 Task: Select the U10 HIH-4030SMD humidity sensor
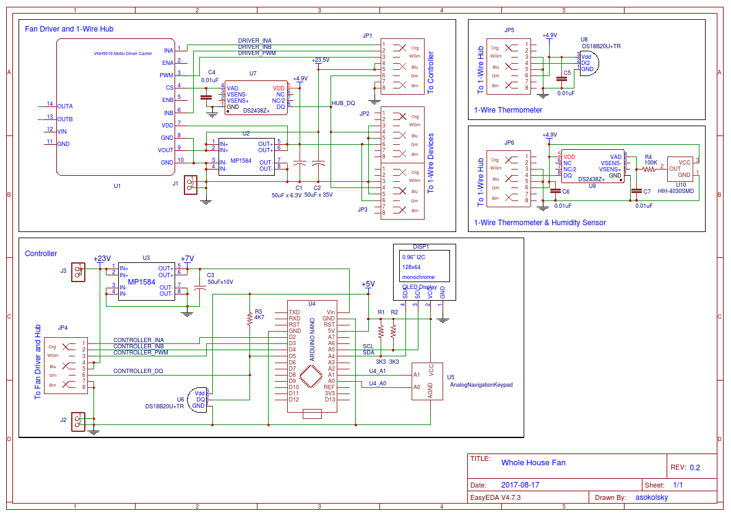click(x=680, y=169)
